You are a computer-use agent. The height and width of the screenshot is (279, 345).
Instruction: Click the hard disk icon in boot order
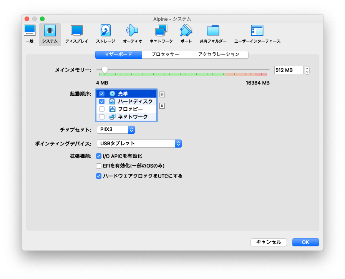point(112,101)
